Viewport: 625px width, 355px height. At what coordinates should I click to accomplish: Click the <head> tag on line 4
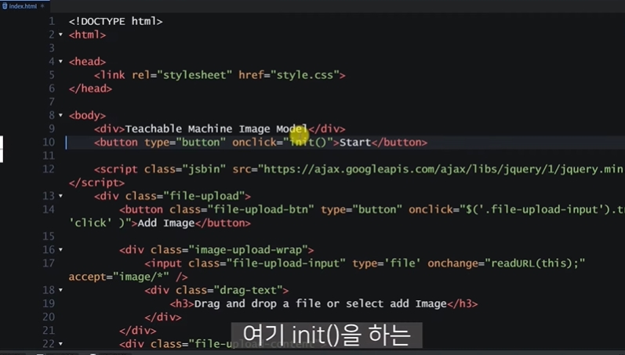click(87, 62)
